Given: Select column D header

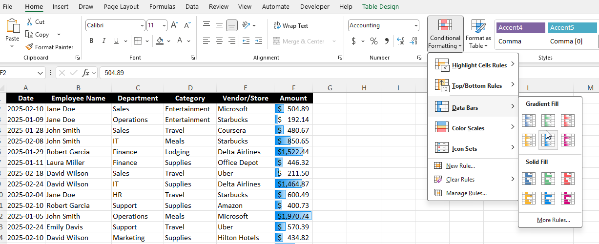Looking at the screenshot, I should point(190,88).
